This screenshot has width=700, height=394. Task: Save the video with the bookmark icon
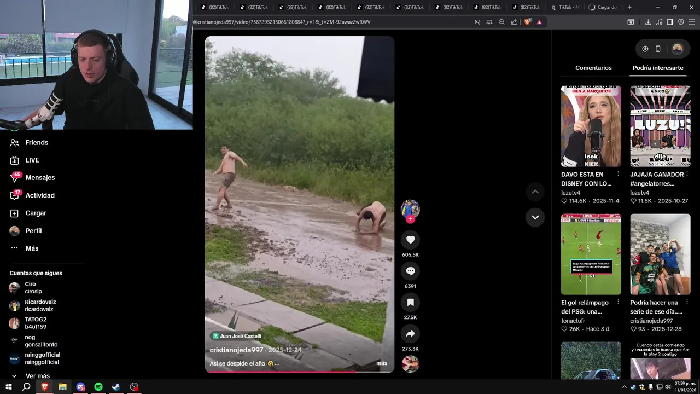tap(410, 302)
